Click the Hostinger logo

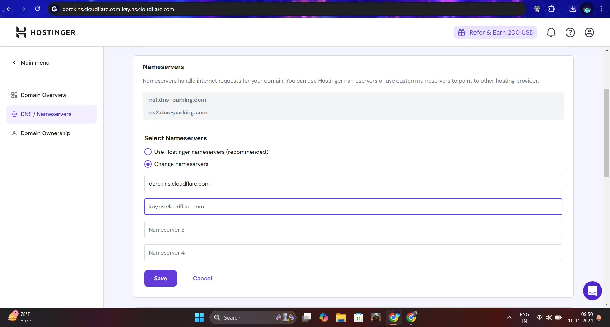tap(45, 32)
